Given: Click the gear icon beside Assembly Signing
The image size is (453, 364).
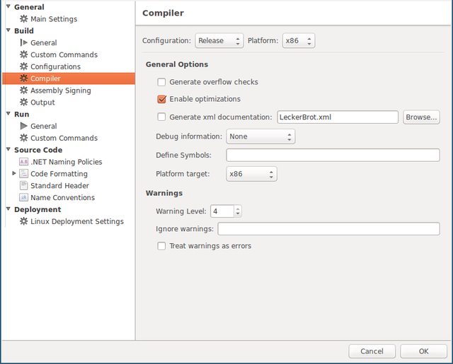Looking at the screenshot, I should click(x=24, y=90).
